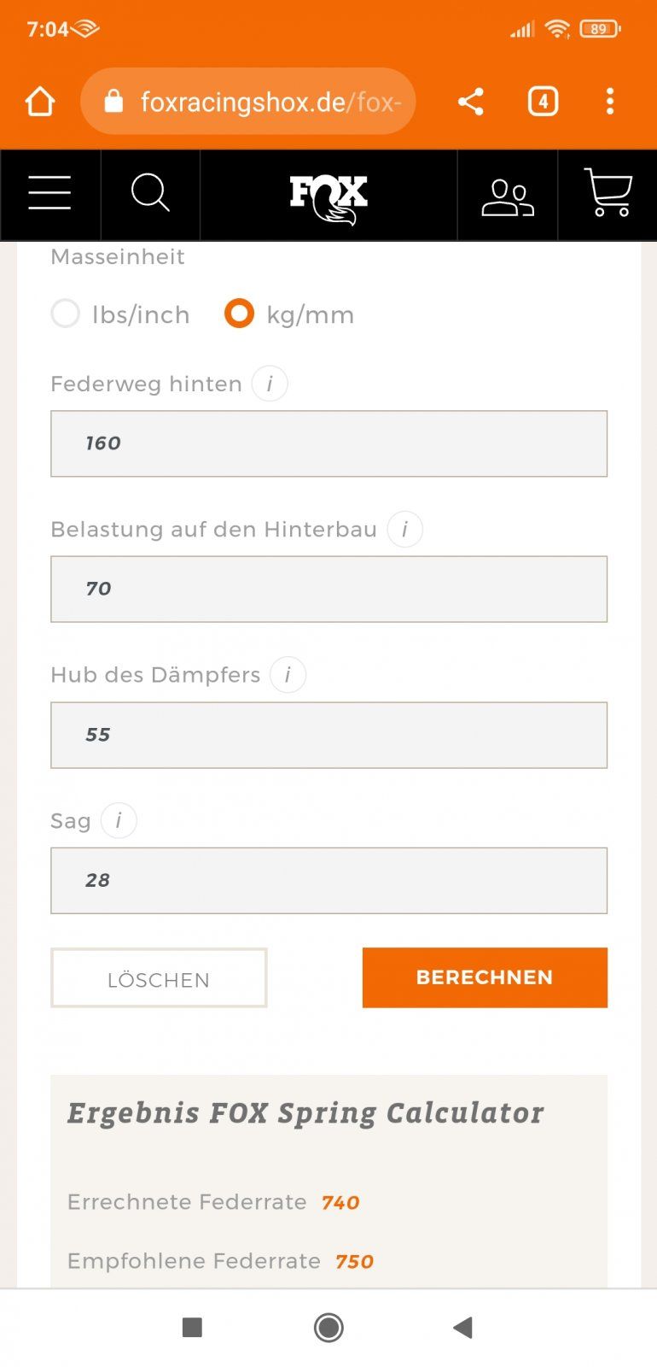This screenshot has width=657, height=1367.
Task: Share the current page
Action: click(471, 102)
